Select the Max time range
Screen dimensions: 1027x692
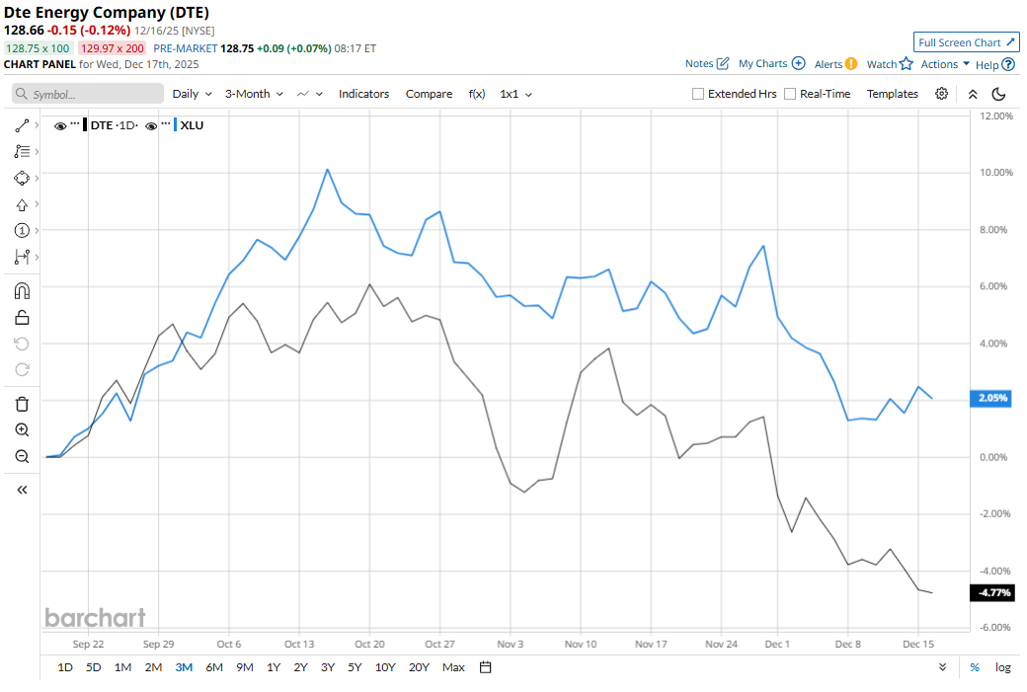click(x=453, y=667)
